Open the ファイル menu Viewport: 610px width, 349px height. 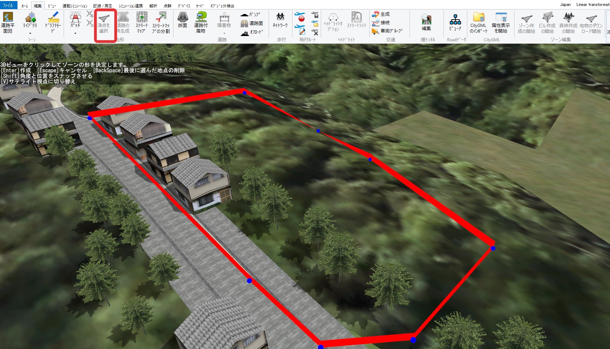point(8,6)
